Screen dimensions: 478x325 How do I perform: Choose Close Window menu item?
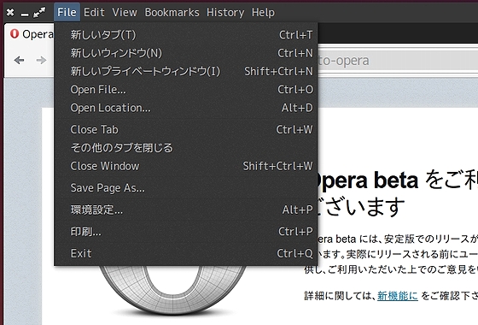186,166
